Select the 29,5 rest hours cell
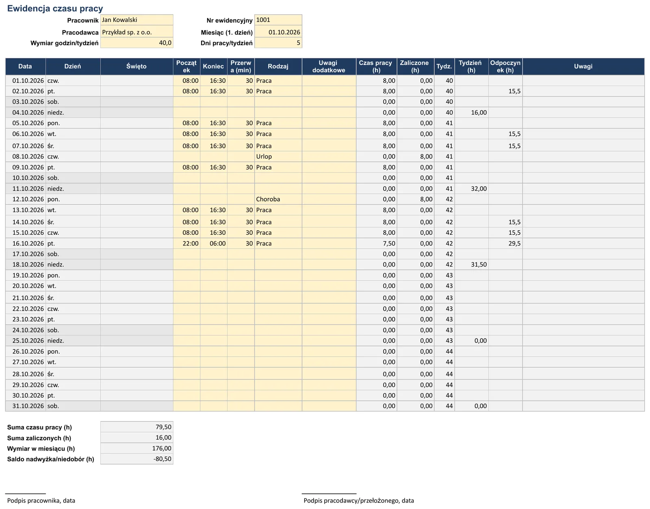The image size is (650, 509). point(505,243)
